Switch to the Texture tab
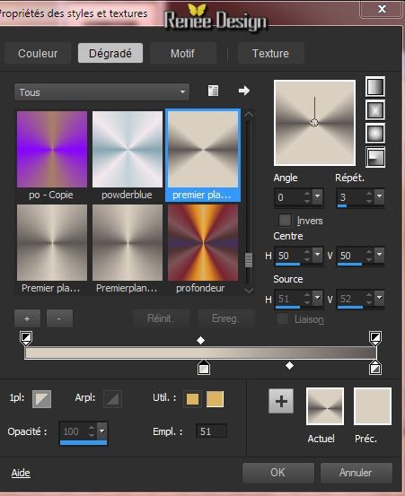 [270, 53]
